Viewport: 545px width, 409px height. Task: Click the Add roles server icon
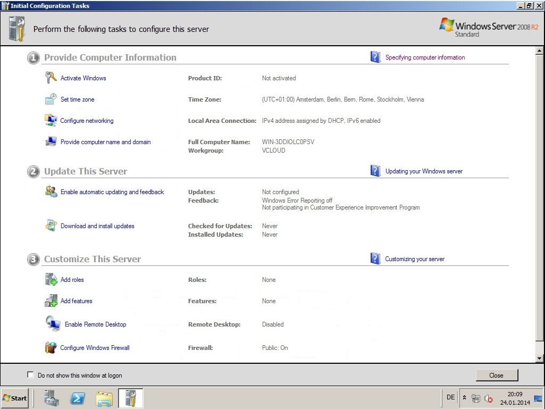point(51,279)
